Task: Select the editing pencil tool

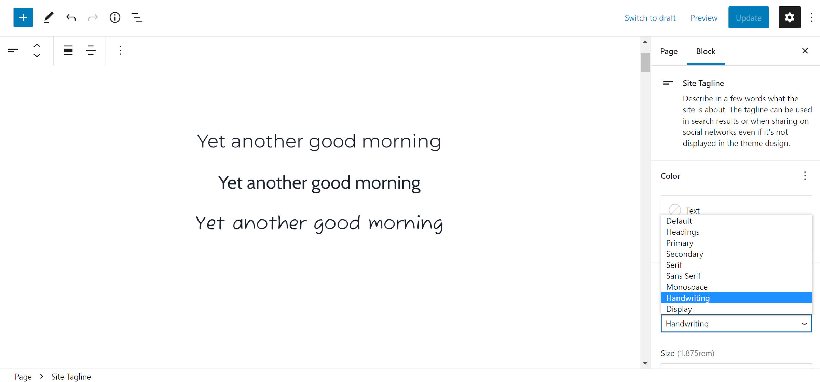Action: point(49,17)
